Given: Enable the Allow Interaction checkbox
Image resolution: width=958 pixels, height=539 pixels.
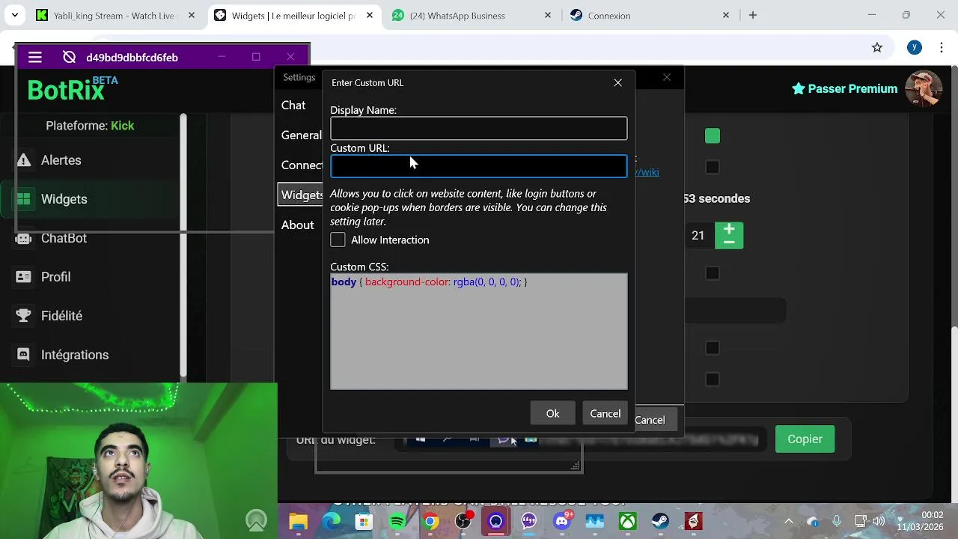Looking at the screenshot, I should coord(338,240).
